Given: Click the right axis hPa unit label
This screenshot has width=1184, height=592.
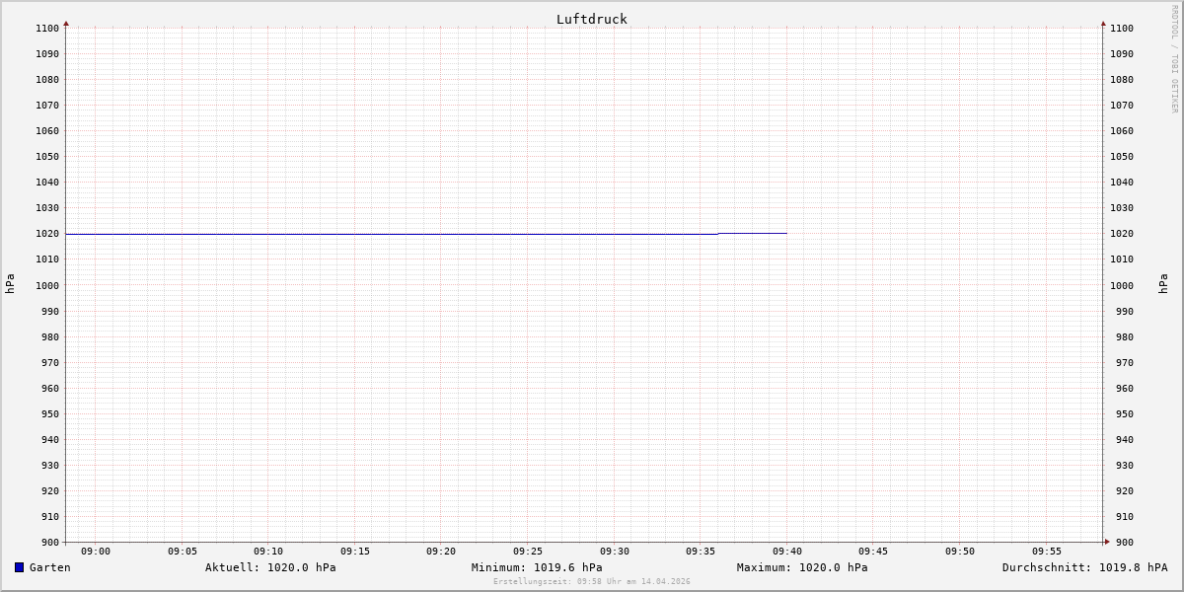Looking at the screenshot, I should [x=1163, y=284].
